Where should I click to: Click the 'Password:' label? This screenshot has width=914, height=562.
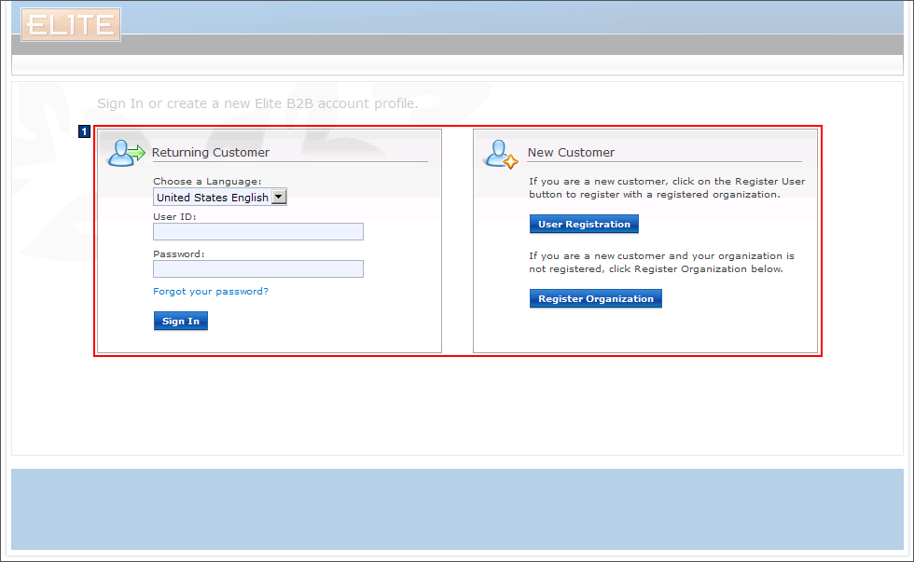[x=179, y=254]
